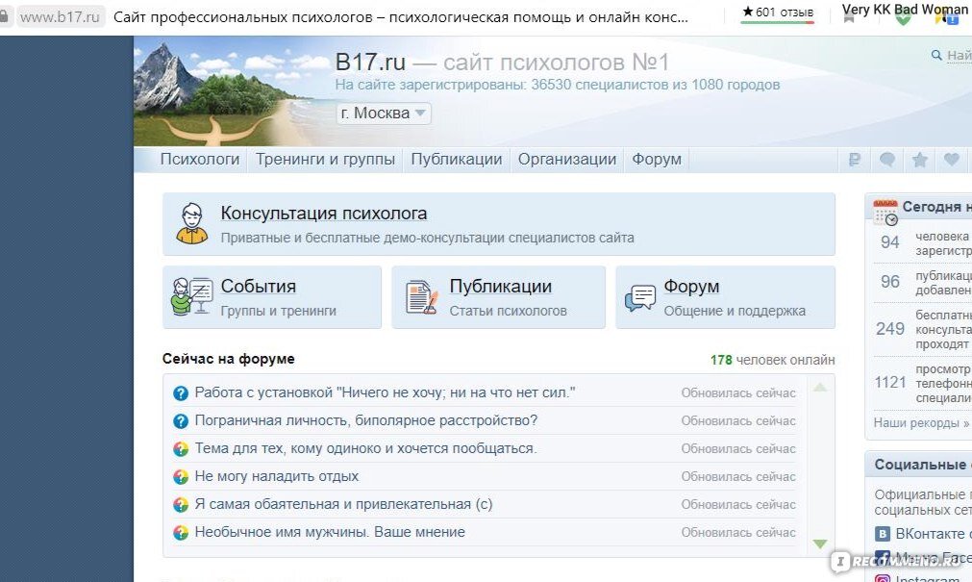Click the search magnifier near Найти
The height and width of the screenshot is (582, 972).
(x=935, y=56)
